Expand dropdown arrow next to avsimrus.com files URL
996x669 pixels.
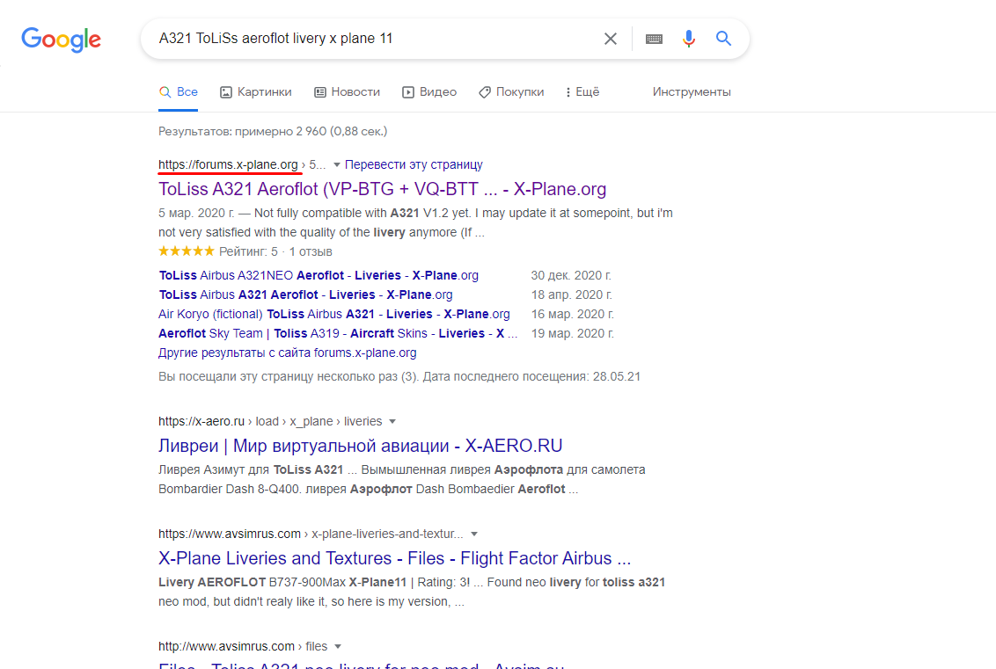[x=338, y=646]
